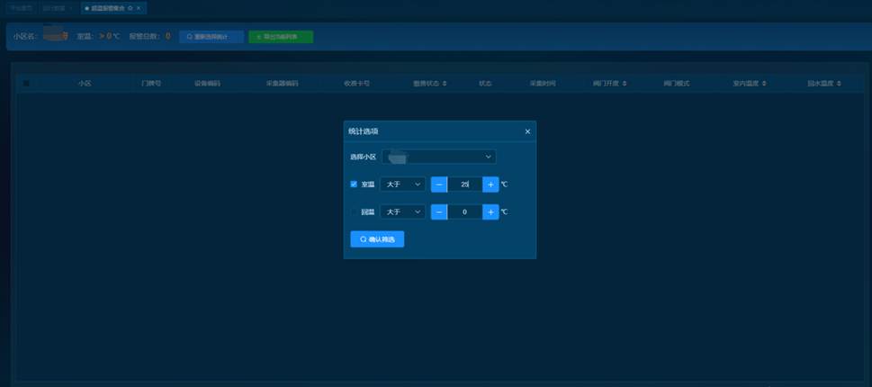Screen dimensions: 872x387
Task: Toggle select-all checkbox in table header
Action: (26, 84)
